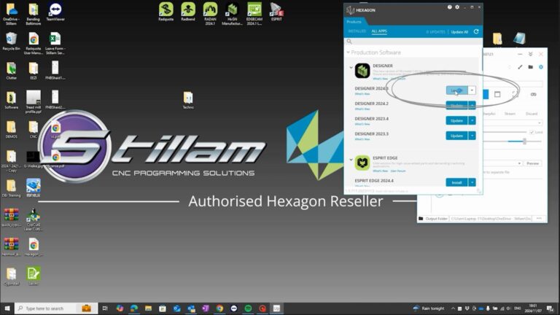Launch DESIGNER 2024.3
The width and height of the screenshot is (560, 315).
click(456, 90)
